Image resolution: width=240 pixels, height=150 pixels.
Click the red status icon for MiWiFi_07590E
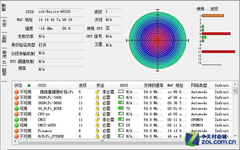click(16, 136)
